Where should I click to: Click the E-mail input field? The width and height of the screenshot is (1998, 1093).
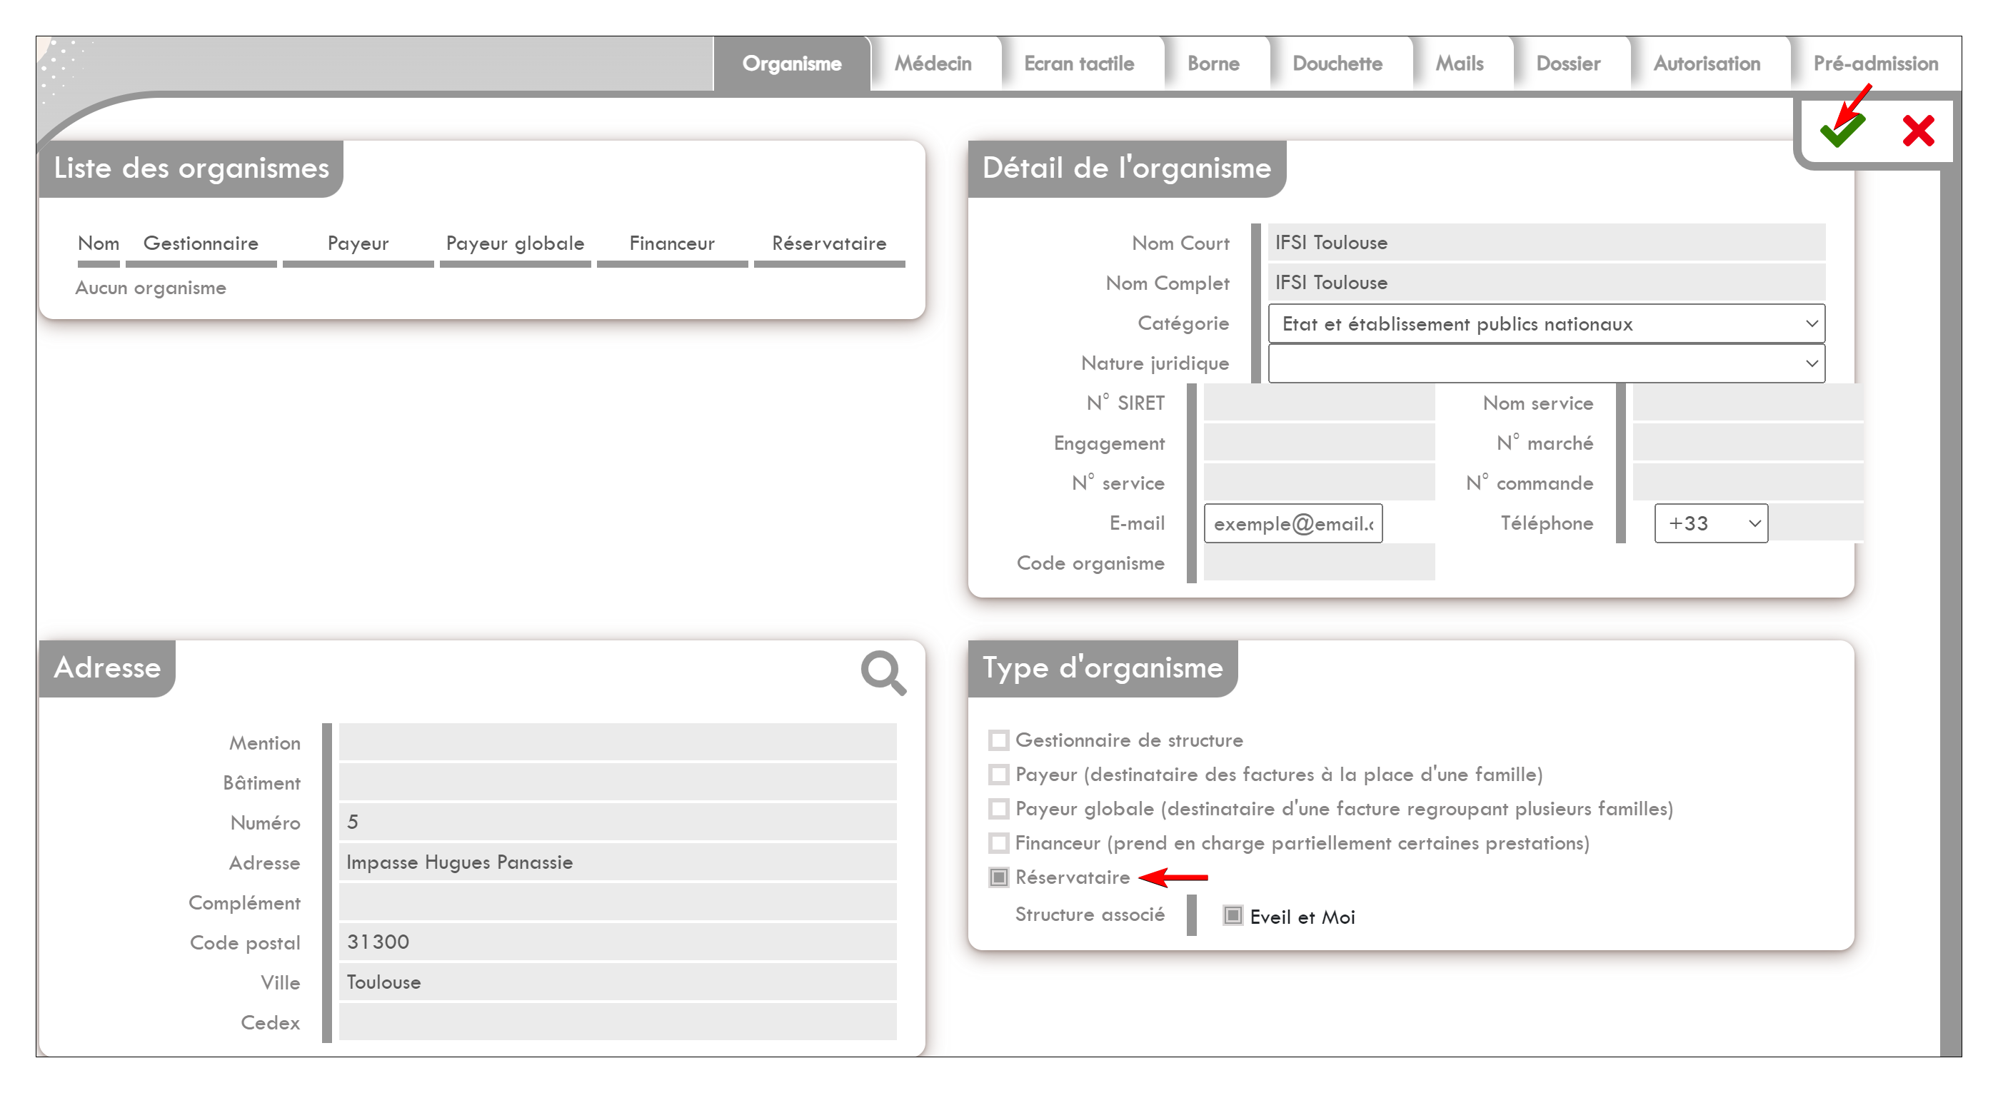point(1293,523)
